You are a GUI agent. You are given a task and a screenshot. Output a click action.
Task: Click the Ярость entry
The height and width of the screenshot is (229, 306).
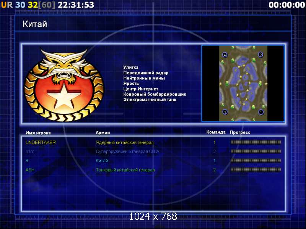pyautogui.click(x=131, y=84)
